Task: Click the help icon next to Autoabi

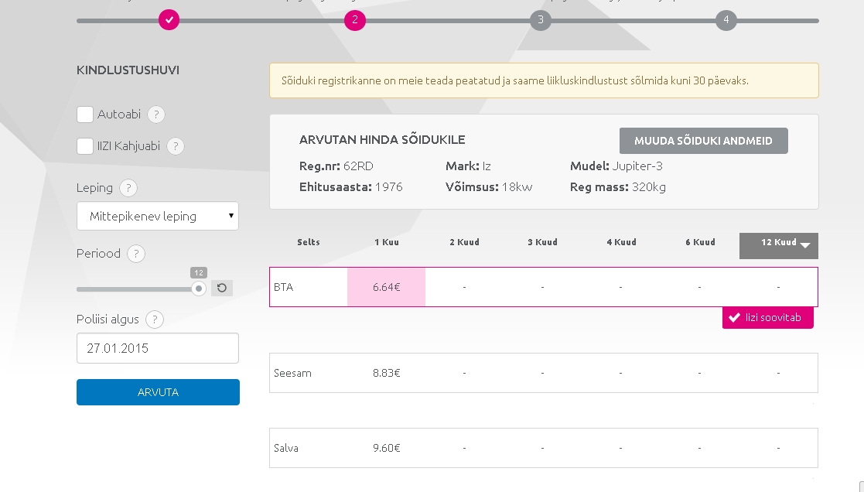Action: [x=155, y=114]
